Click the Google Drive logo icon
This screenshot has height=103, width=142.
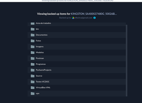pos(73,18)
